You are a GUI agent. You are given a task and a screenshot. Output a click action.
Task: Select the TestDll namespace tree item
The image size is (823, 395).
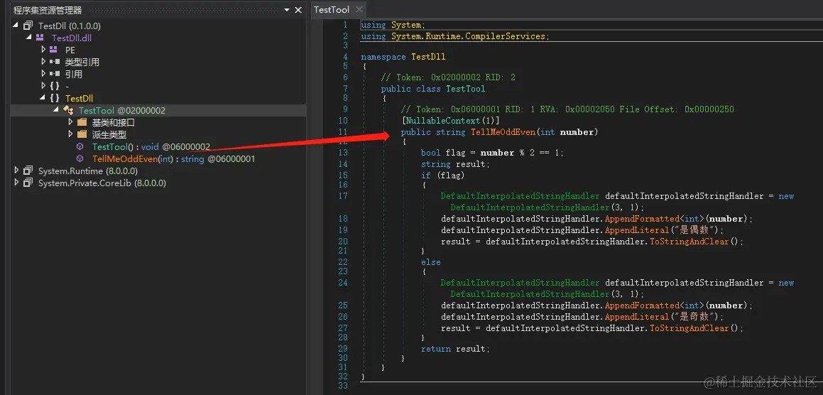(80, 98)
